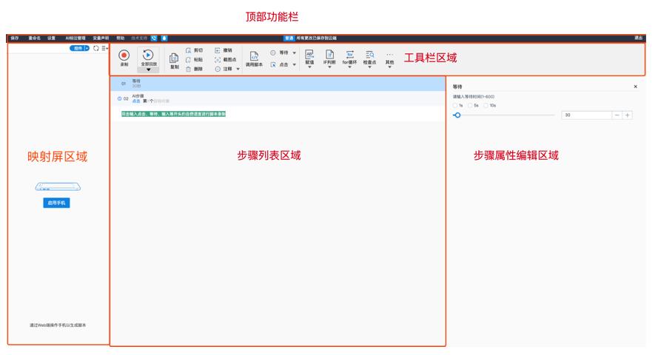Click the 截图点 screenshot point tool
The width and height of the screenshot is (658, 355).
[x=218, y=59]
